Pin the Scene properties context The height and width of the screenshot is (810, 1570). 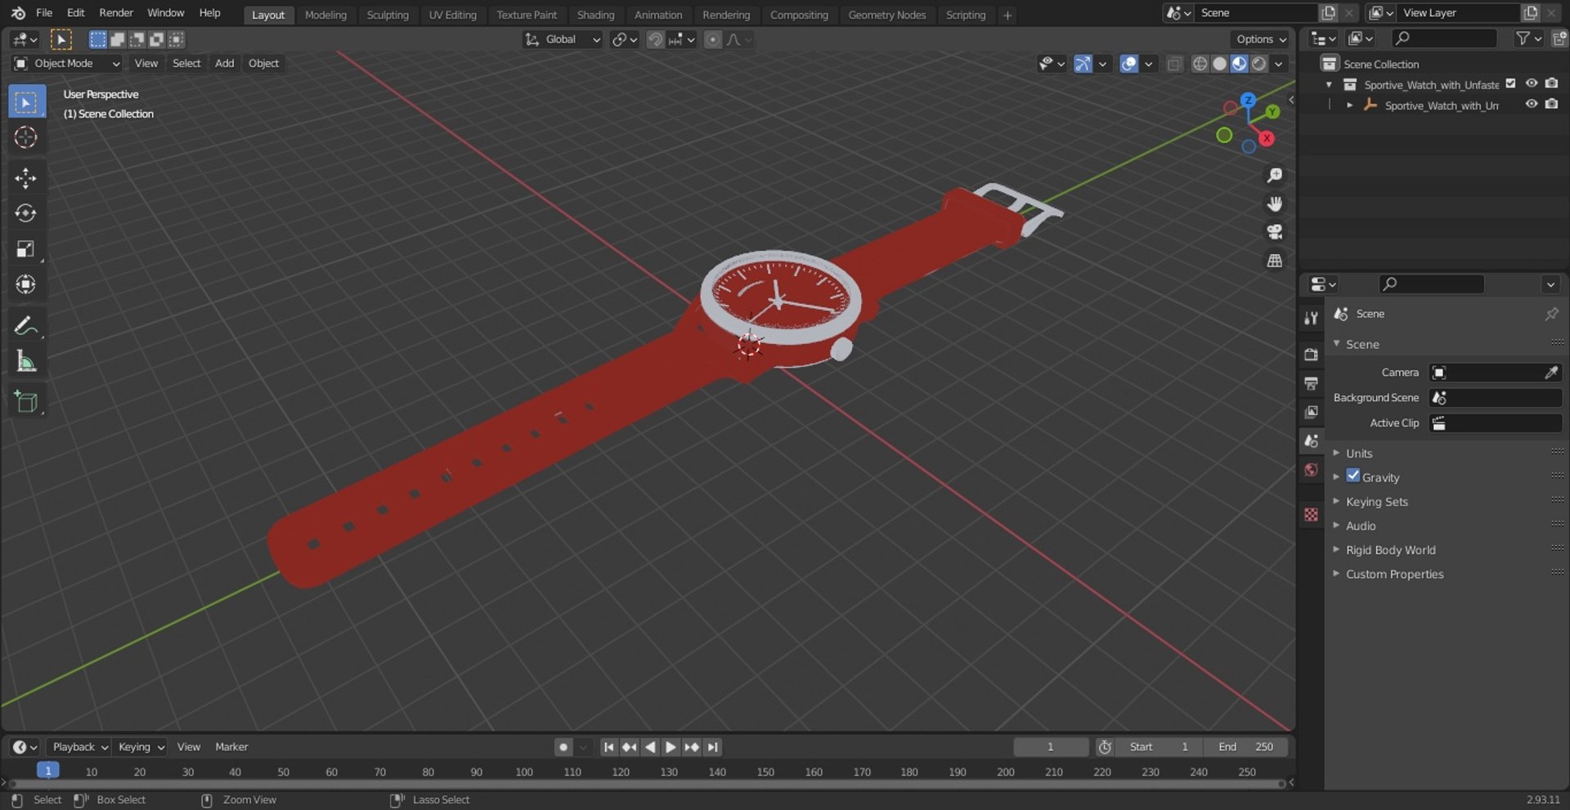pos(1551,314)
